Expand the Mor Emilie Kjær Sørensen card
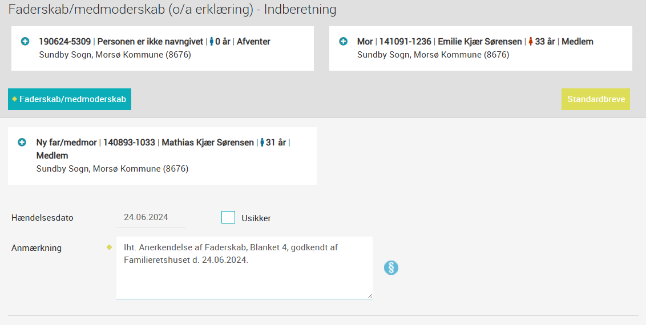This screenshot has width=646, height=325. [343, 42]
